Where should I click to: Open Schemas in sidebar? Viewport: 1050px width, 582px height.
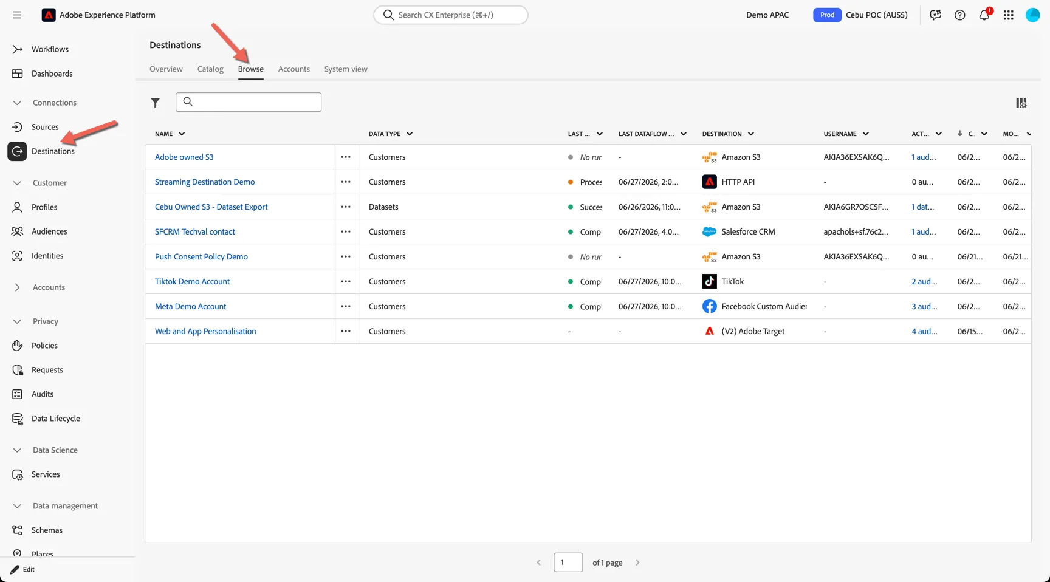[x=47, y=530]
